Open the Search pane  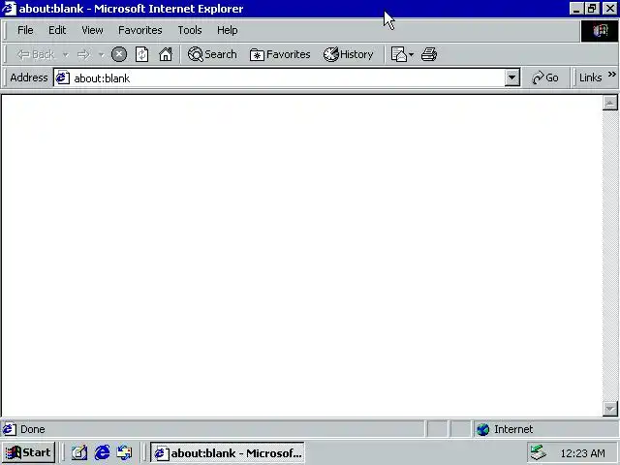point(212,54)
